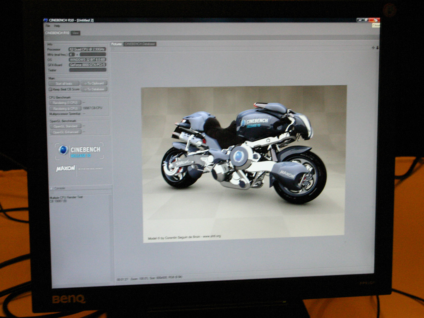Maximize the CINEBENCH window
Viewport: 424px width, 318px height.
(366, 20)
